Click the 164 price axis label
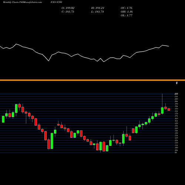 (x=176, y=121)
